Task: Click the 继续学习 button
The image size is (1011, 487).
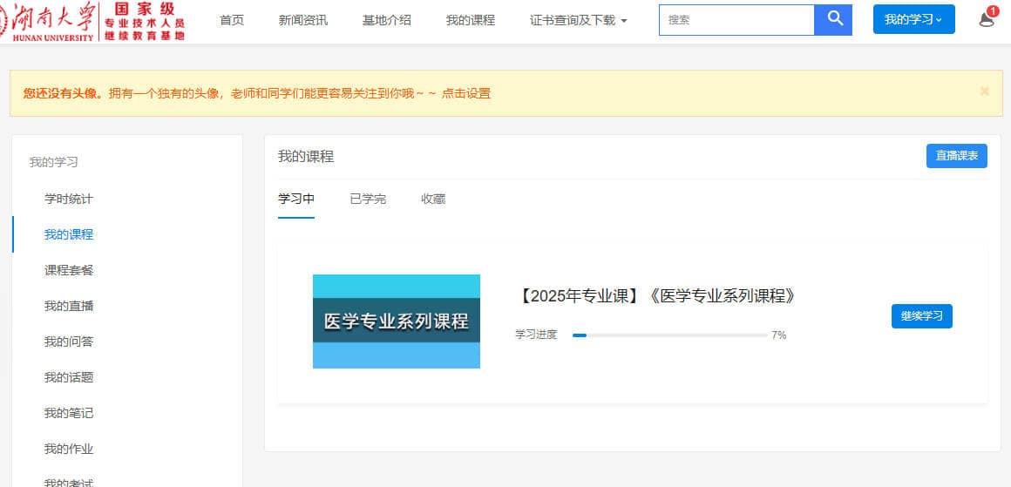Action: [921, 316]
